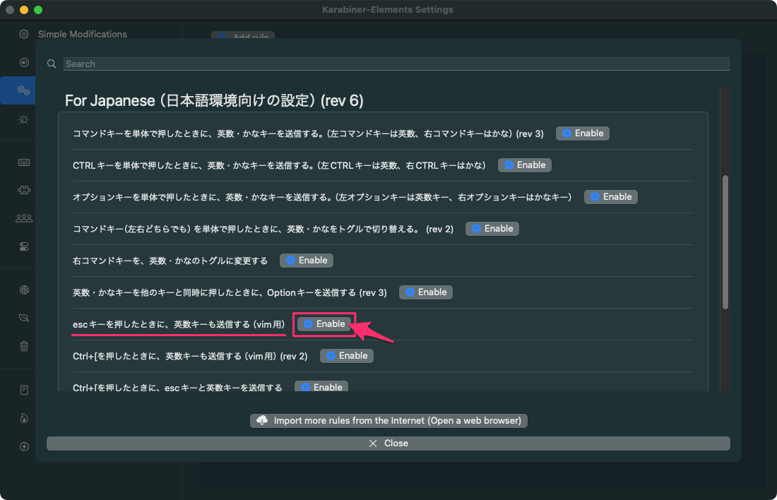
Task: Click the text コマンドキーを単体で押したときに… (rev 3)
Action: coord(308,133)
